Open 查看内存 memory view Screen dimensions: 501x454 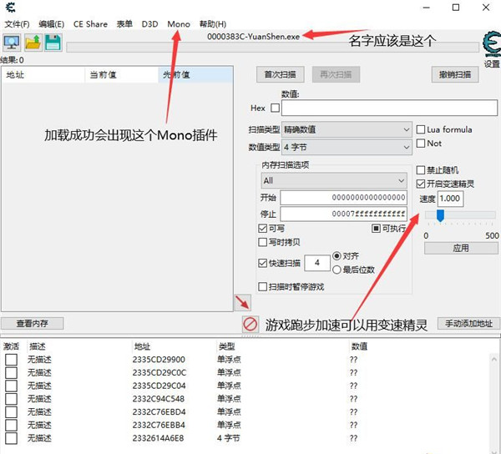[x=33, y=324]
